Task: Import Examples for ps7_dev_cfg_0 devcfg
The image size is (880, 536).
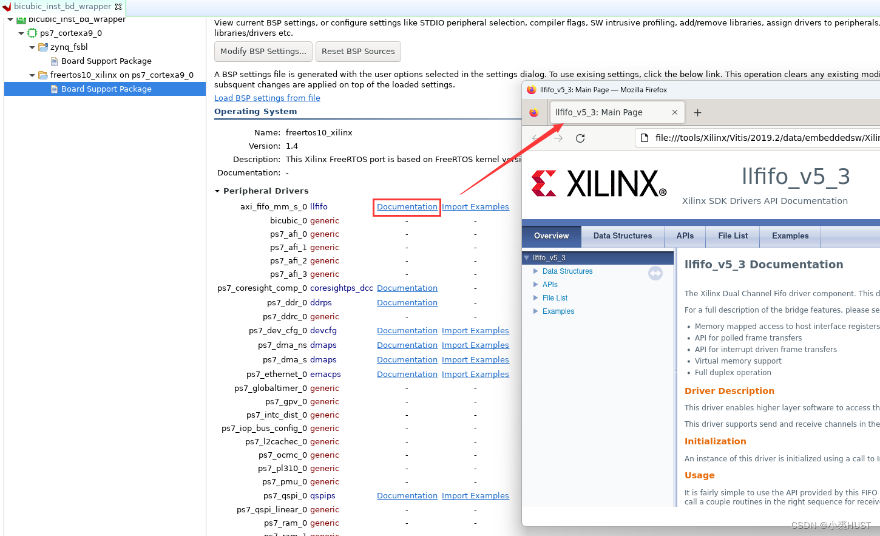Action: [475, 331]
